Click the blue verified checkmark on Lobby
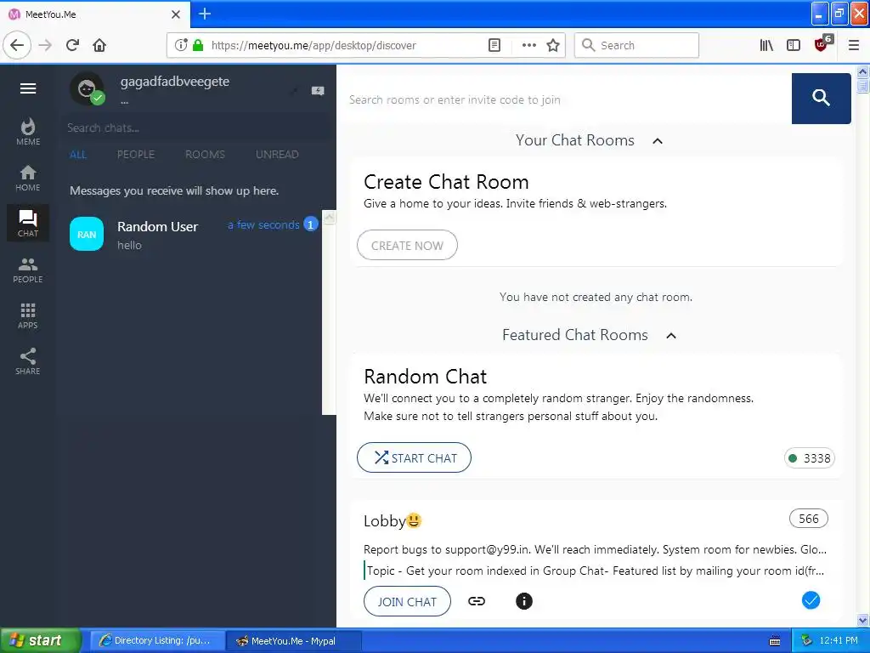 (x=811, y=600)
